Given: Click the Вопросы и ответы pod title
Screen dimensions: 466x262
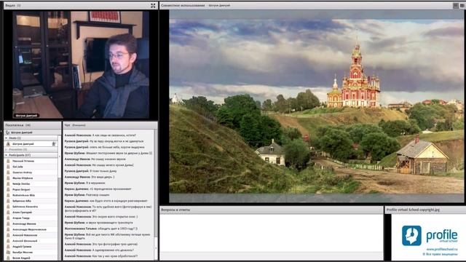Looking at the screenshot, I should (x=175, y=210).
